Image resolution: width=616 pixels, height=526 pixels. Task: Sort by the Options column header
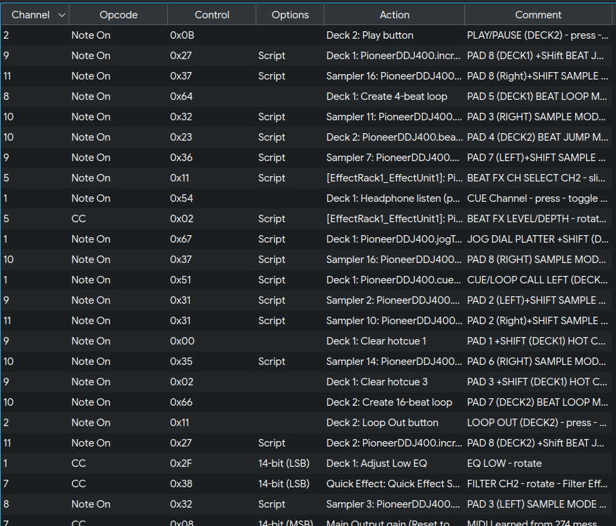point(290,14)
